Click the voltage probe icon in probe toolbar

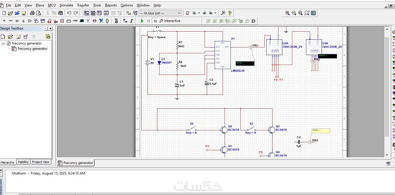point(209,21)
